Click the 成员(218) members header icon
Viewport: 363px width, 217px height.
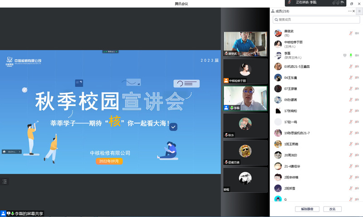coord(273,11)
